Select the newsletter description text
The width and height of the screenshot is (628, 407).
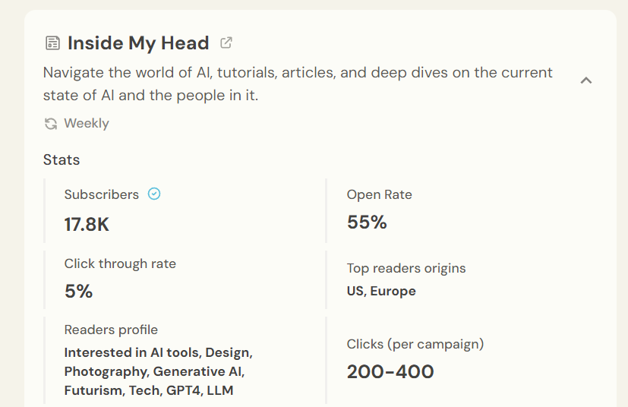(298, 84)
